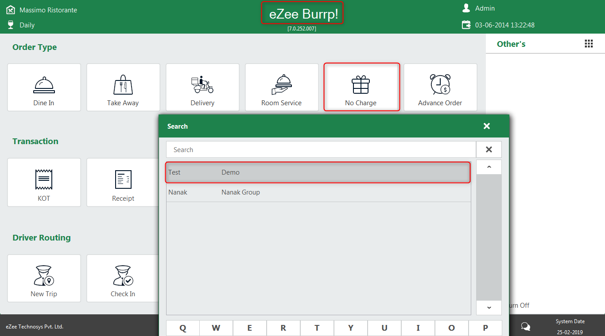This screenshot has height=336, width=605.
Task: Tap the Y key on keyboard
Action: (351, 328)
